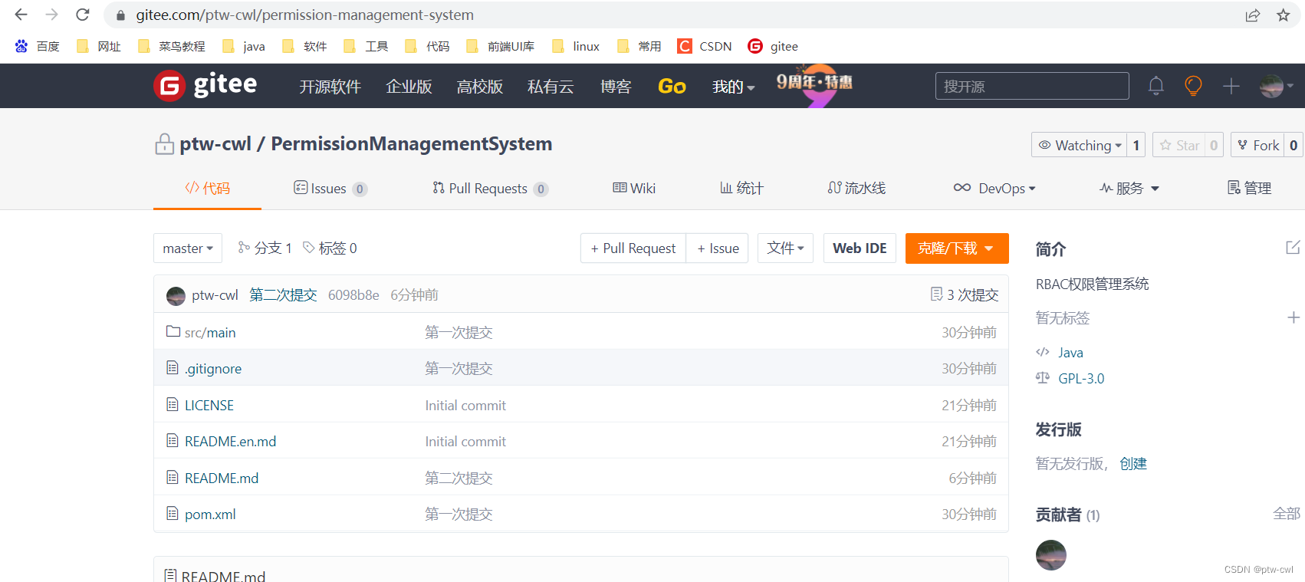Expand the 文件 dropdown

click(x=785, y=248)
